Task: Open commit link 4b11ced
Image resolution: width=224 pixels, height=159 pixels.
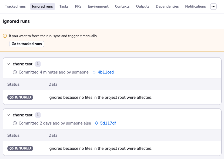Action: [106, 72]
